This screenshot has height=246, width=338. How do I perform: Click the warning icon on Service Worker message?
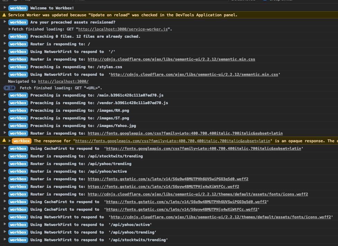click(x=4, y=15)
